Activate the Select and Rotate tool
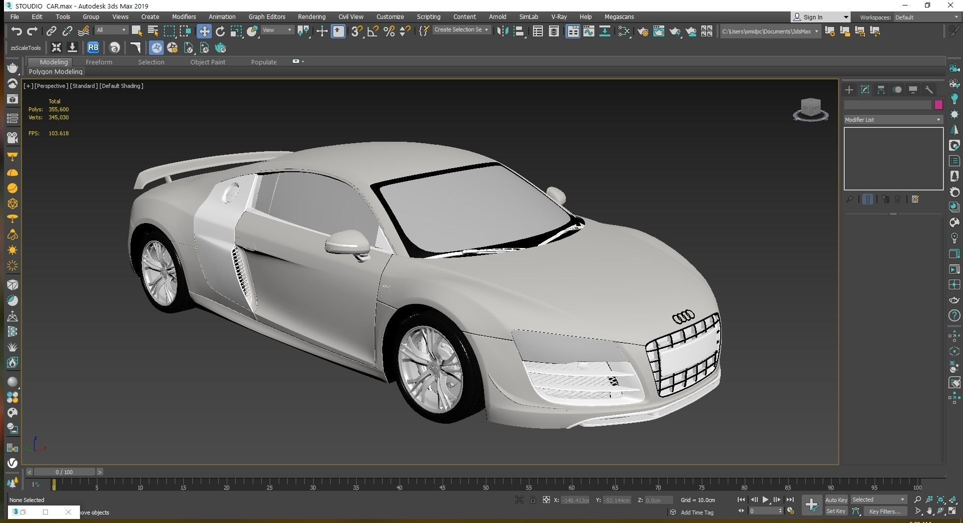 (220, 31)
